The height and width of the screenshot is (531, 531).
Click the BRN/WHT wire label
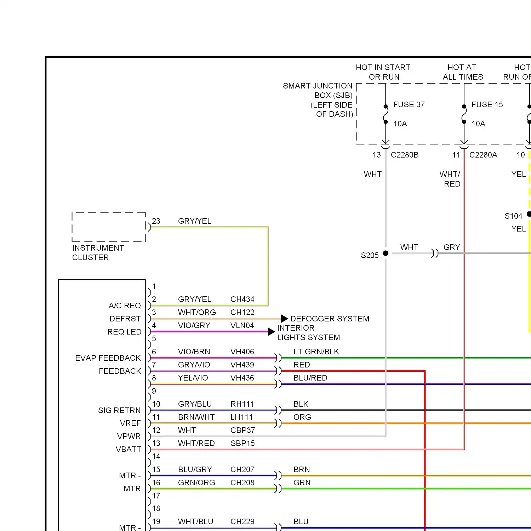[x=196, y=417]
